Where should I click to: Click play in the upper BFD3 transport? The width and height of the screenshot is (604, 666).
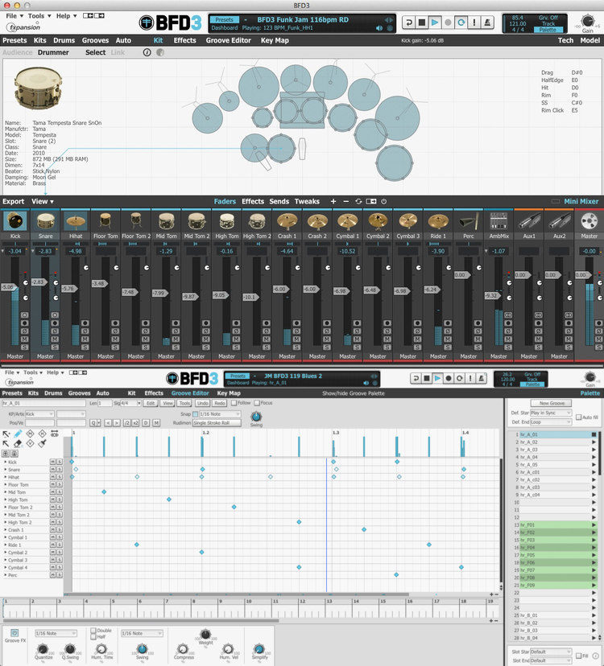(435, 22)
